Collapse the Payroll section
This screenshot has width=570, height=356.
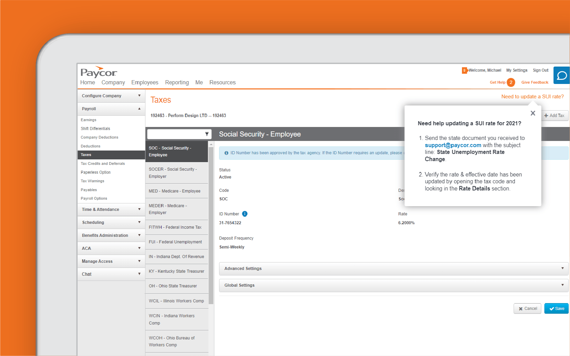(111, 109)
